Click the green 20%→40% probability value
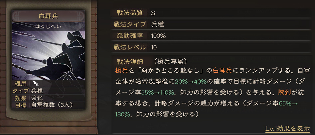The image size is (315, 135). click(191, 81)
